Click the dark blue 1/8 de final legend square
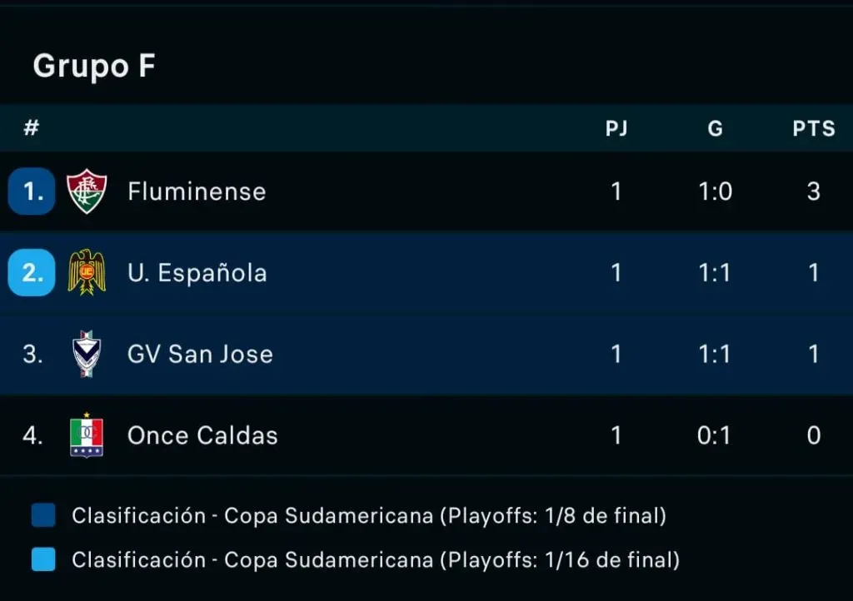 pyautogui.click(x=43, y=515)
